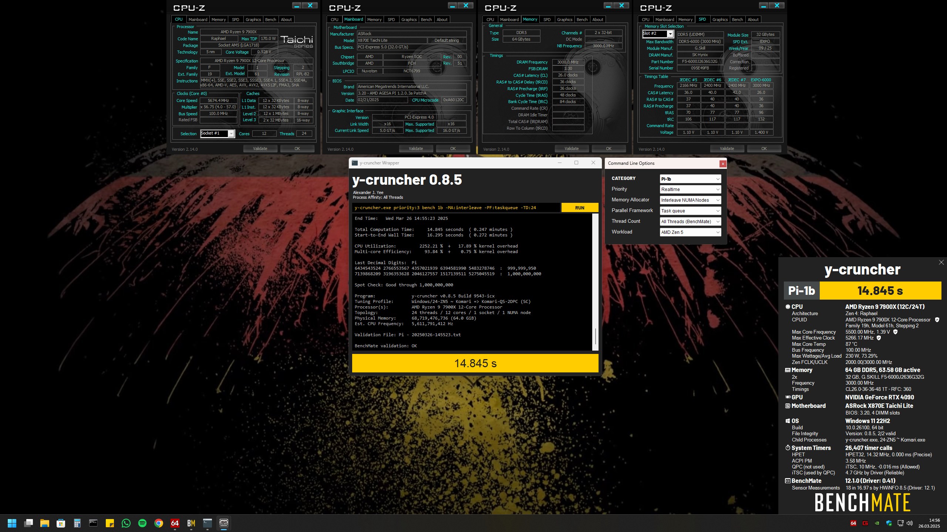Click the 26,407 timer calls text
The image size is (947, 532).
pyautogui.click(x=869, y=448)
